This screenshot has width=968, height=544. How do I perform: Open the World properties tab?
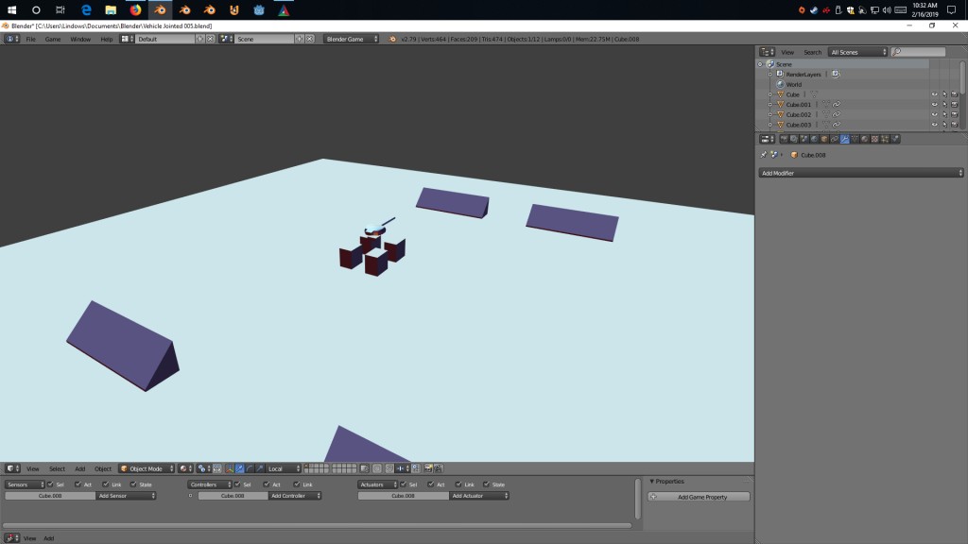tap(815, 139)
